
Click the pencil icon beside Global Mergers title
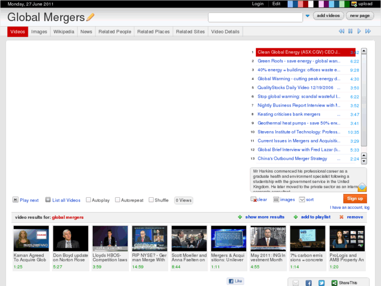tap(90, 17)
